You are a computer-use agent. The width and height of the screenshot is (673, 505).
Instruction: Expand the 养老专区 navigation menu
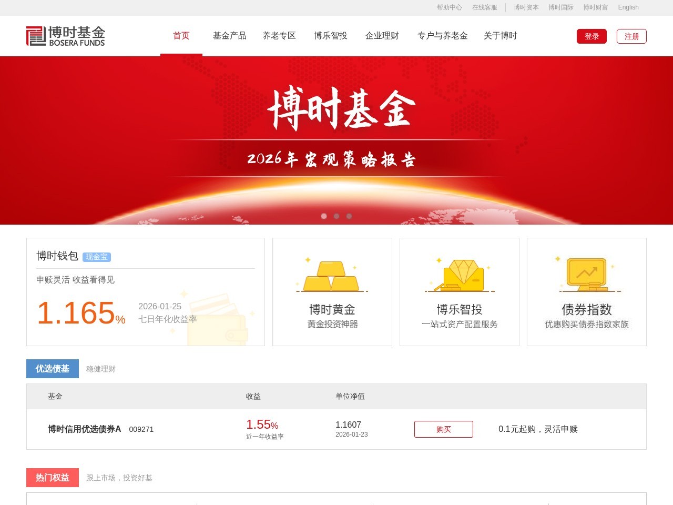point(279,36)
